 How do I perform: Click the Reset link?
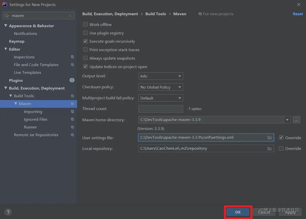point(298,14)
